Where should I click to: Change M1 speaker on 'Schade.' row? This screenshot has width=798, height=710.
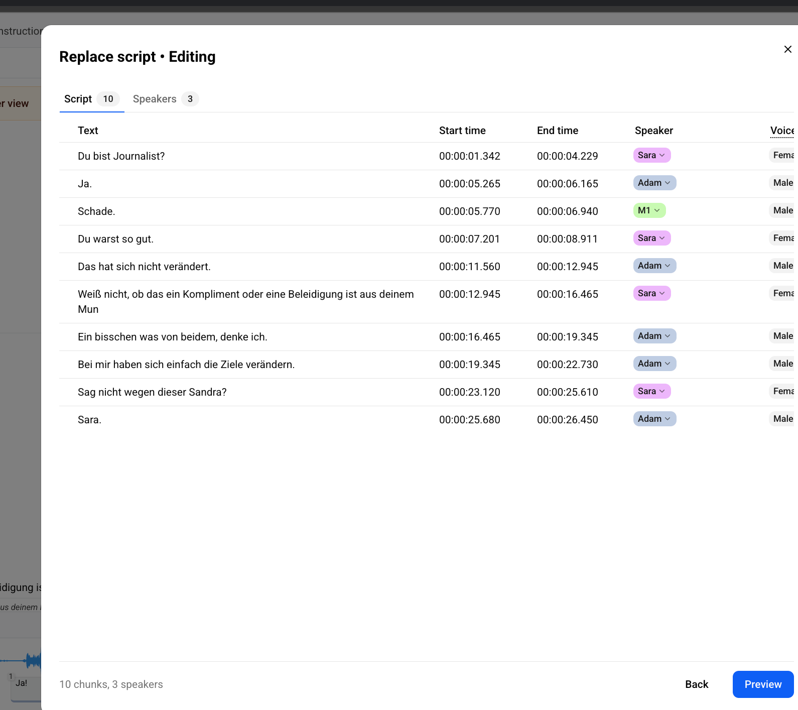pos(649,210)
